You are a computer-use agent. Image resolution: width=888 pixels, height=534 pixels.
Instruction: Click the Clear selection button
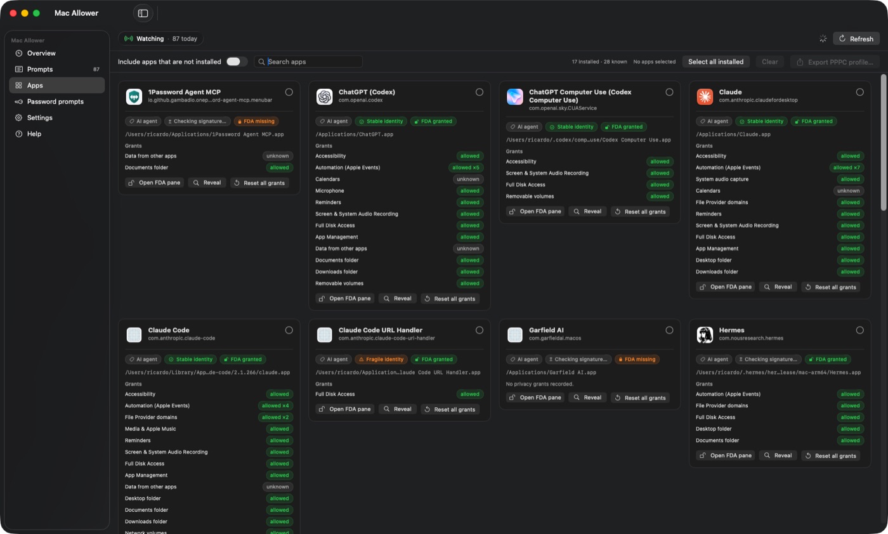pyautogui.click(x=770, y=62)
